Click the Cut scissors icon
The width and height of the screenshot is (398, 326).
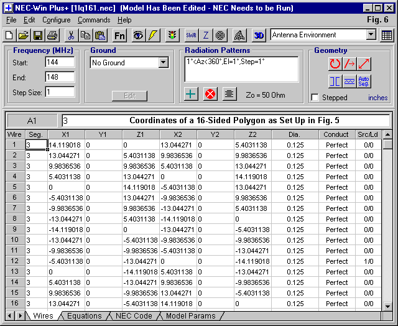70,35
